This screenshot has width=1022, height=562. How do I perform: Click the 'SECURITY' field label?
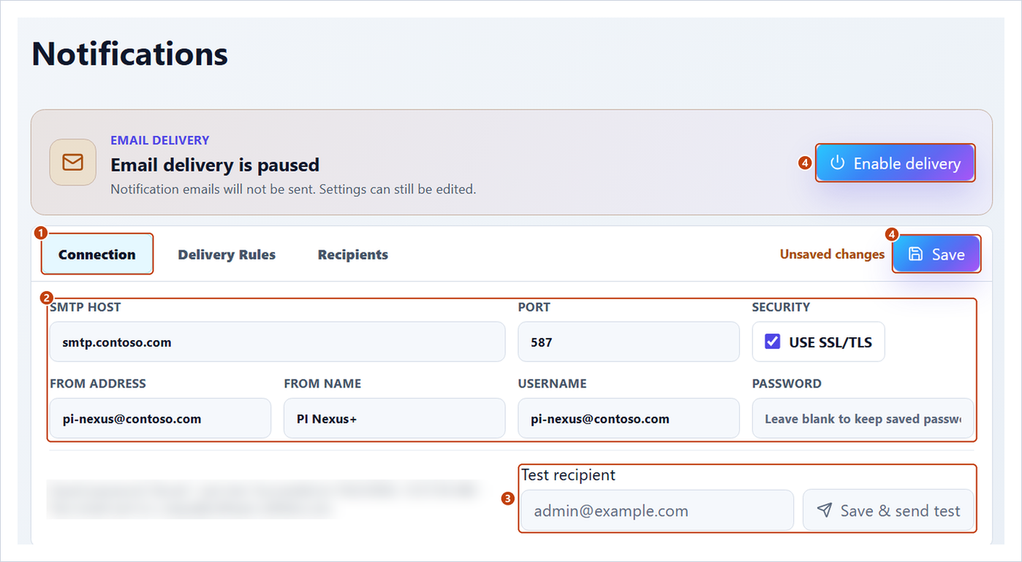pyautogui.click(x=781, y=307)
